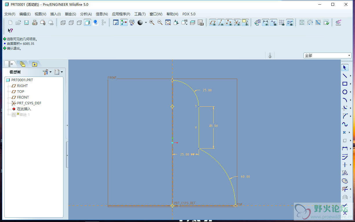Viewport: 355px width, 222px height.
Task: Open the 分析(A) menu
Action: [86, 14]
